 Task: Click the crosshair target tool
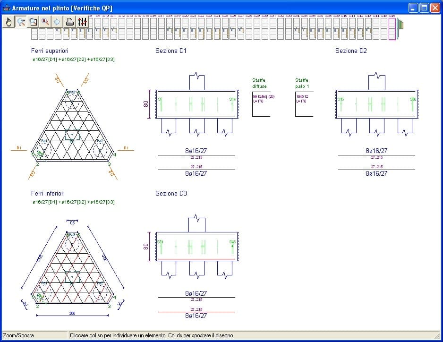57,22
